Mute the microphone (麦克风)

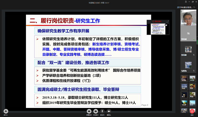click(x=102, y=112)
